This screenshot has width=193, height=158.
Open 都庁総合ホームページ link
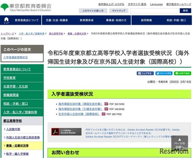click(x=179, y=4)
